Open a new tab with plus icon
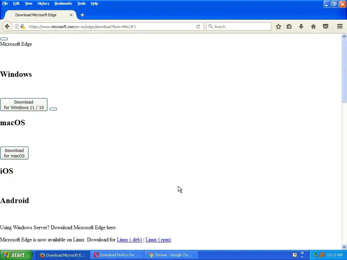The width and height of the screenshot is (347, 260). point(82,15)
